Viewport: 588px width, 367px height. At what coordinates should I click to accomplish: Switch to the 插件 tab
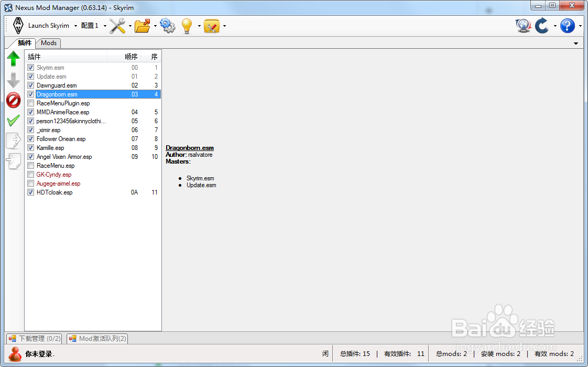(x=25, y=43)
